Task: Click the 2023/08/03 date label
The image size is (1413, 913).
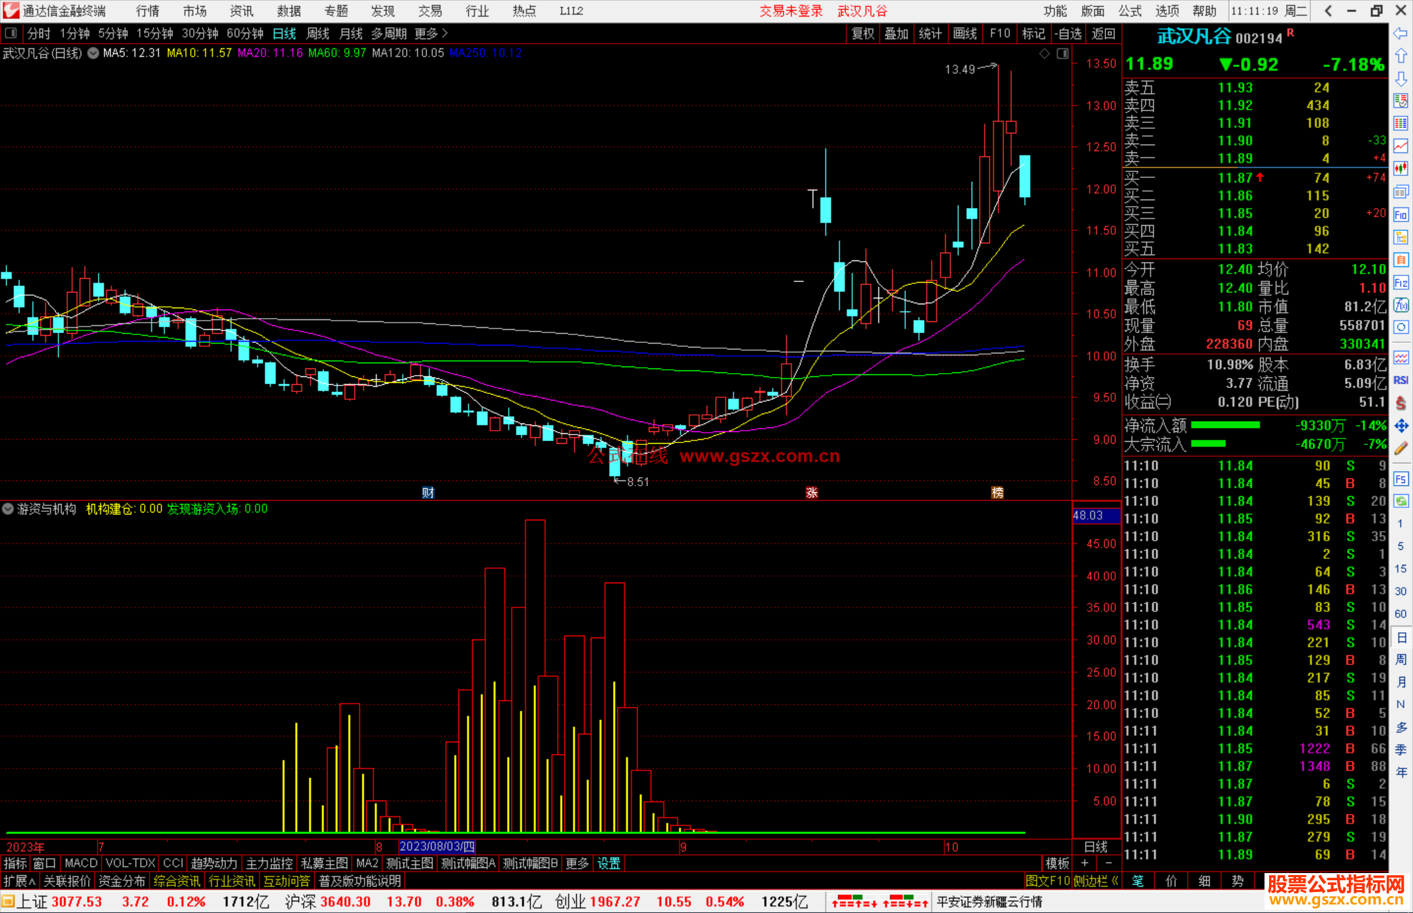Action: point(437,846)
